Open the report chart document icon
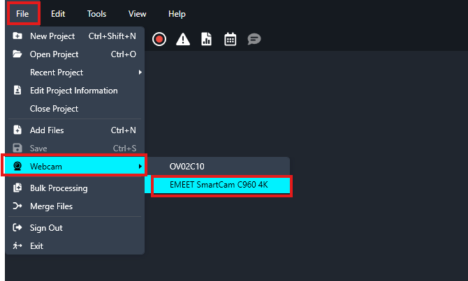 coord(206,40)
